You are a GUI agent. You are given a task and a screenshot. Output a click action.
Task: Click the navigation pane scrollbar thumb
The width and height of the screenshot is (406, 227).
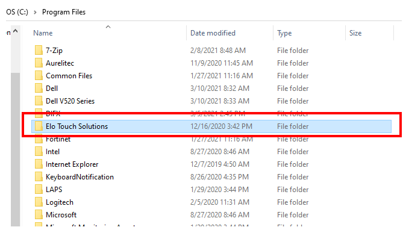click(x=16, y=149)
